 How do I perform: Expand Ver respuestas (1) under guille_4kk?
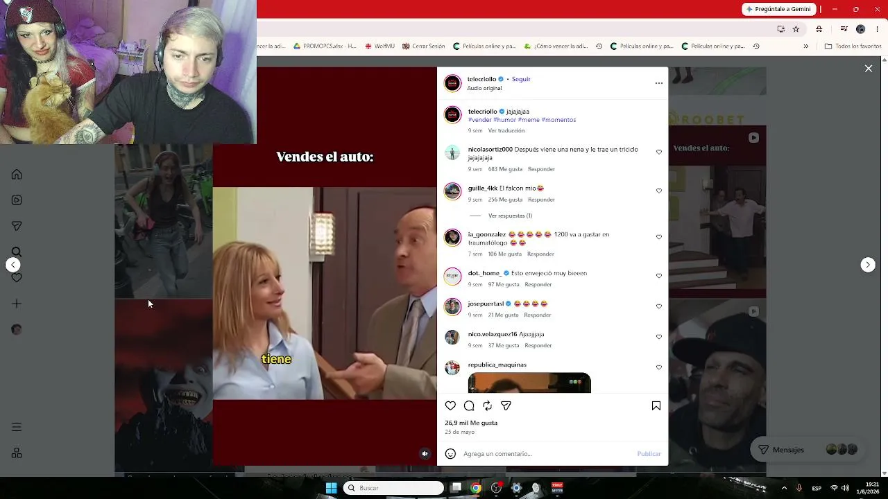pos(510,216)
